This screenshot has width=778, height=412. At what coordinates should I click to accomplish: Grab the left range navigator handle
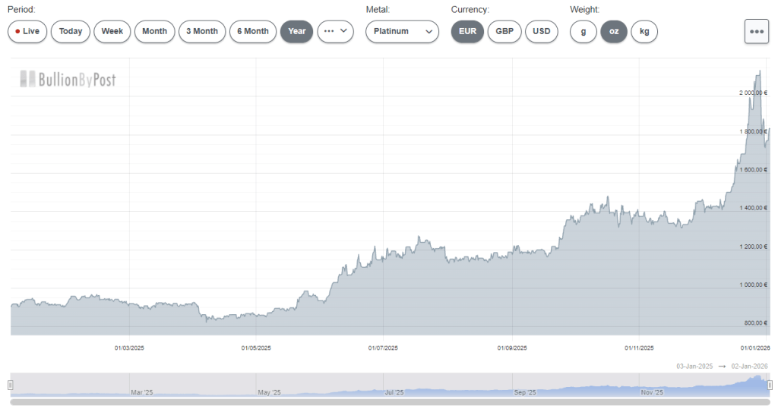tap(11, 385)
